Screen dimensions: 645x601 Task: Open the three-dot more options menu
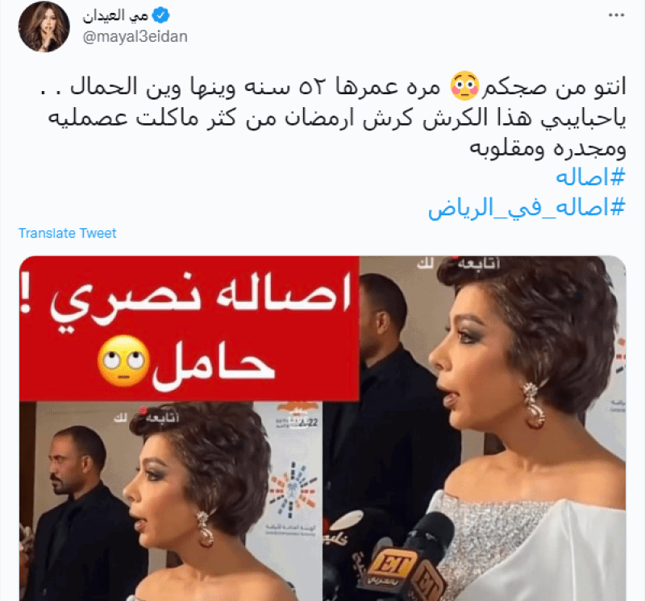point(616,15)
